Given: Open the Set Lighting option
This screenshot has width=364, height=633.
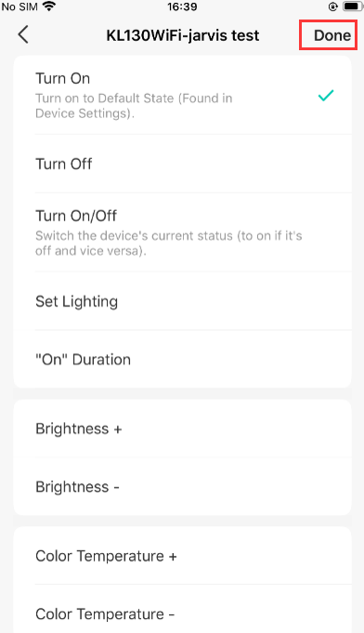Looking at the screenshot, I should [183, 301].
